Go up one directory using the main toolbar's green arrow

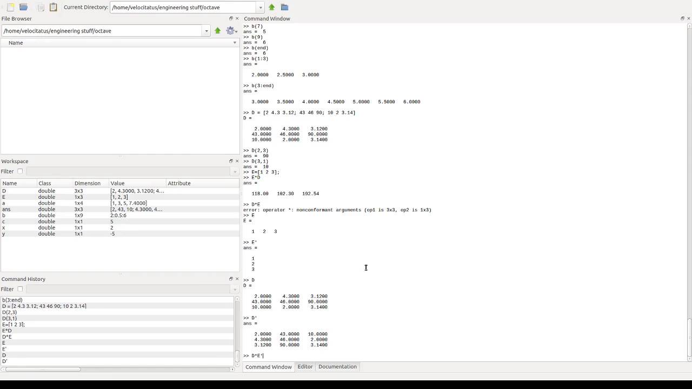271,7
